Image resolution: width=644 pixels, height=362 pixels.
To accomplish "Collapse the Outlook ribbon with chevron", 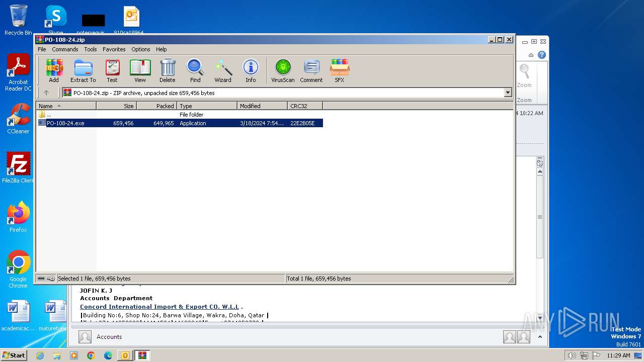I will [531, 55].
